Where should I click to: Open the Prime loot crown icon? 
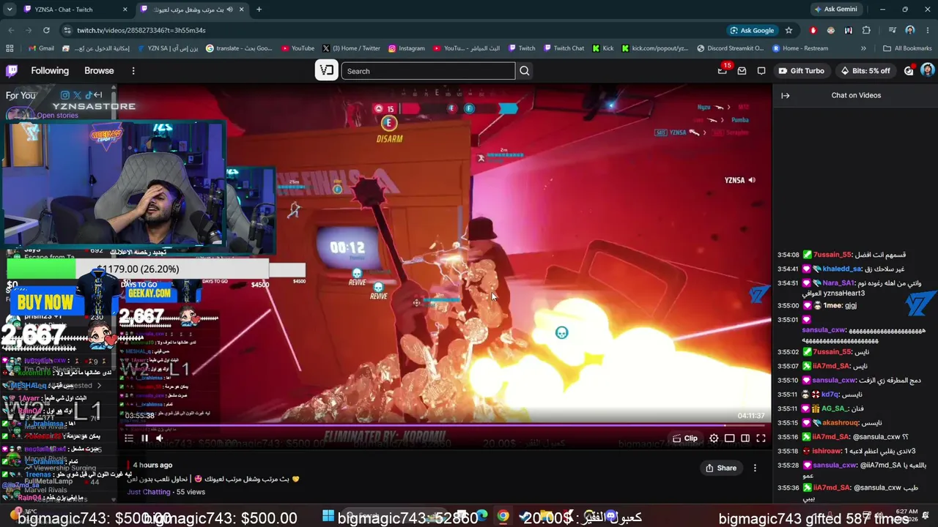723,71
